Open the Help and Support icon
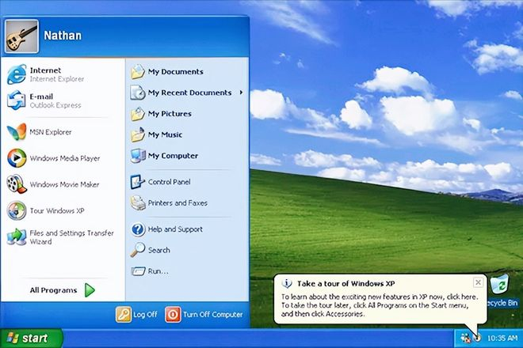 pyautogui.click(x=138, y=229)
